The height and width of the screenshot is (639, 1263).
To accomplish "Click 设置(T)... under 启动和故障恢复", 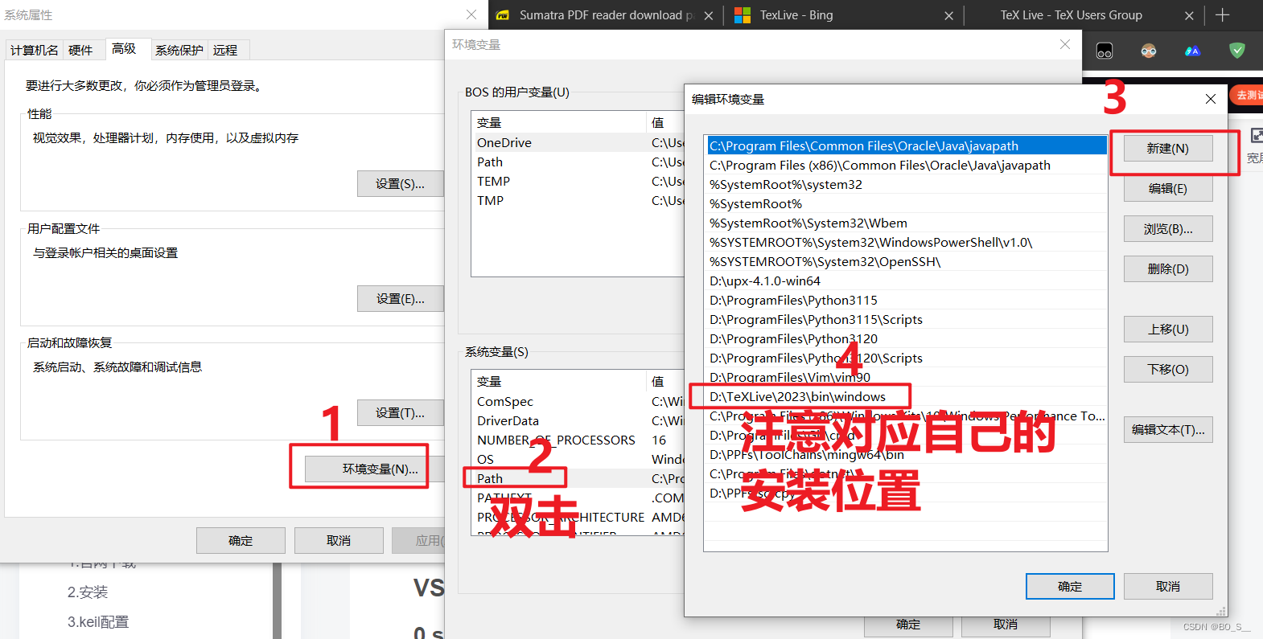I will [401, 413].
